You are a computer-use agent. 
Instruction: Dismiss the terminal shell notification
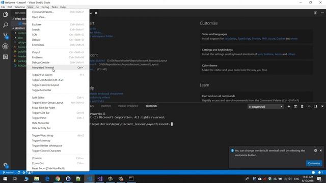321,150
